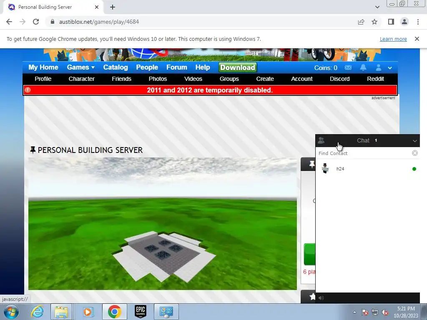Open the Chrome profile avatar icon

coord(404,22)
